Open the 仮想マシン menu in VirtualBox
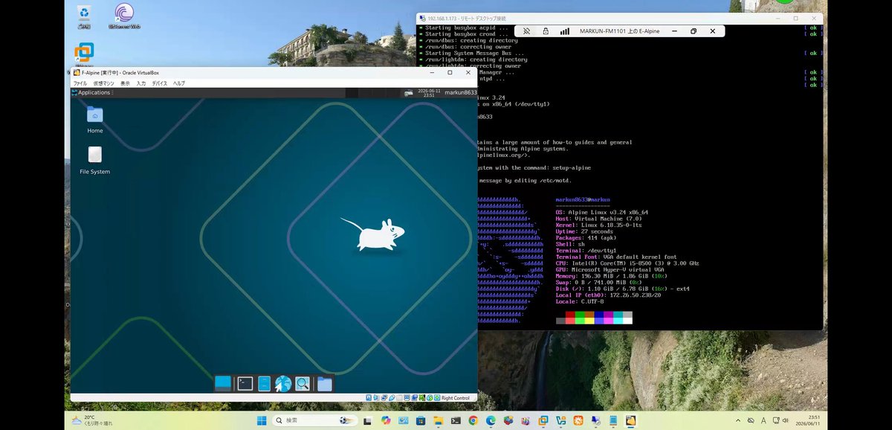 click(103, 83)
